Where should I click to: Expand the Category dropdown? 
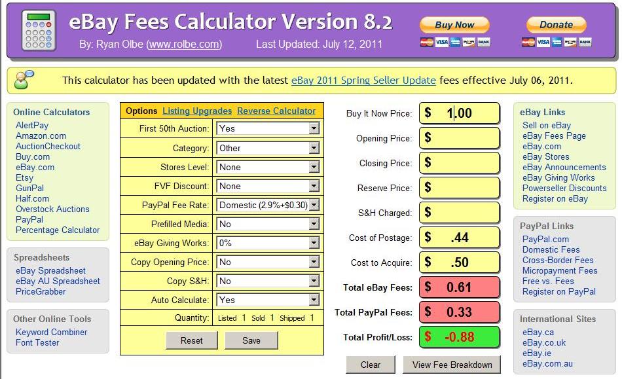268,148
